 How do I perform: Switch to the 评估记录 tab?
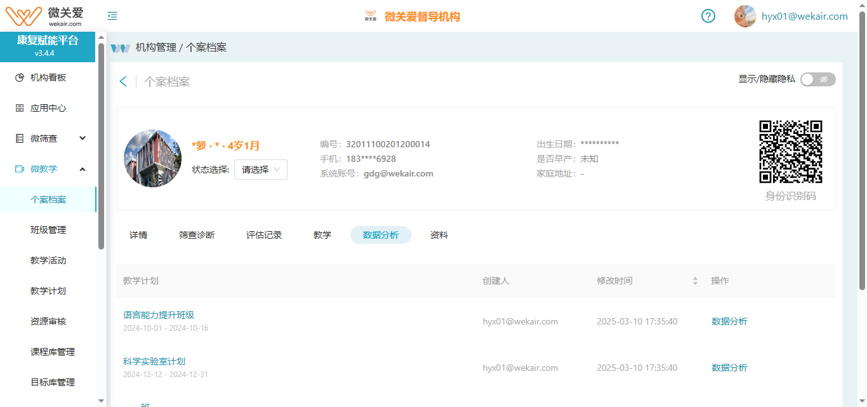pos(264,235)
